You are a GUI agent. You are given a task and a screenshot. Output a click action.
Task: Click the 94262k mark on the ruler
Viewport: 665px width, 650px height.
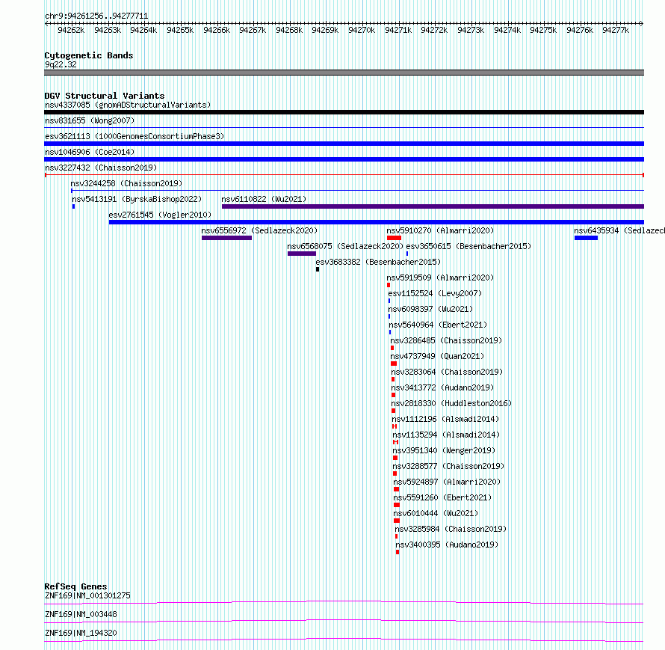coord(71,30)
